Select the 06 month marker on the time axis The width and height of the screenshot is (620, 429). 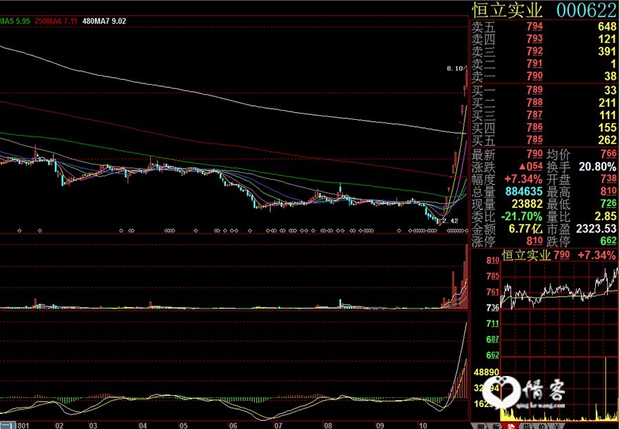pos(234,426)
